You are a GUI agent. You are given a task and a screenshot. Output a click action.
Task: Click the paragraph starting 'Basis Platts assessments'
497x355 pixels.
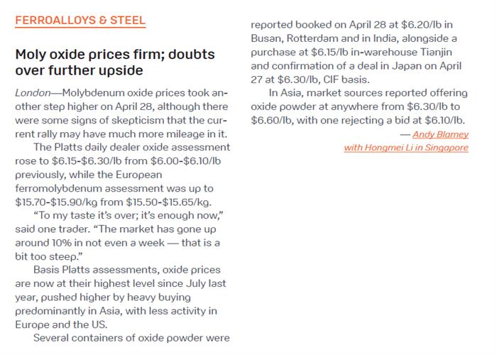122,297
